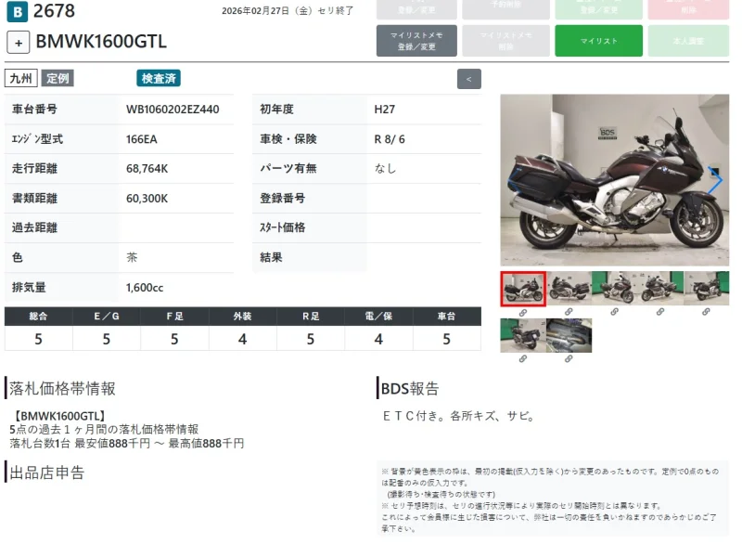Screen dimensions: 742x557
Task: Select the fourth thumbnail with front-left view
Action: (660, 288)
